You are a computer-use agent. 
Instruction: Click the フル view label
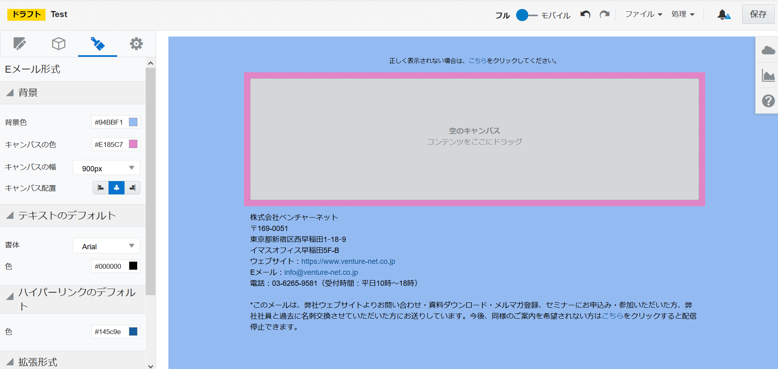coord(503,15)
